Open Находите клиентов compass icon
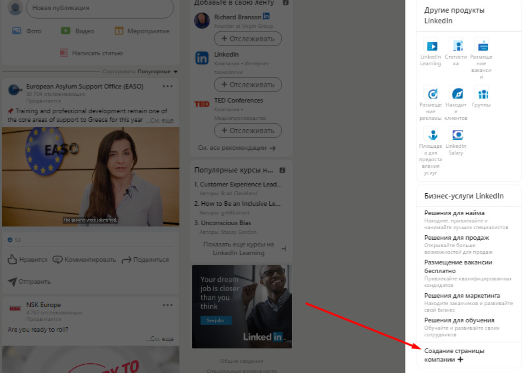Image resolution: width=530 pixels, height=373 pixels. click(x=456, y=93)
